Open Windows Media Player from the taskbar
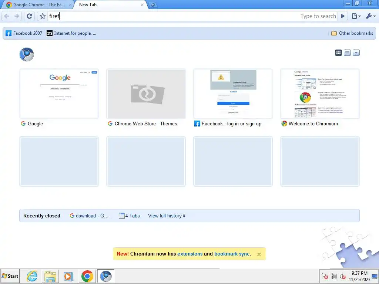The width and height of the screenshot is (379, 284). [68, 276]
